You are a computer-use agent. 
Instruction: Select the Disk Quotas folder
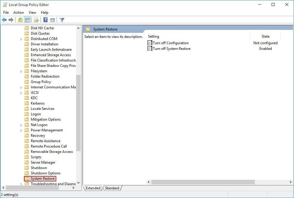(x=40, y=33)
